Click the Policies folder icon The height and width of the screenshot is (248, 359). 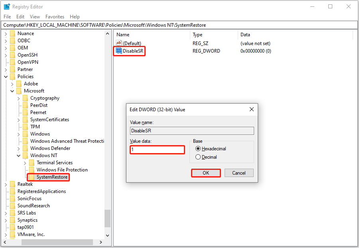click(13, 77)
